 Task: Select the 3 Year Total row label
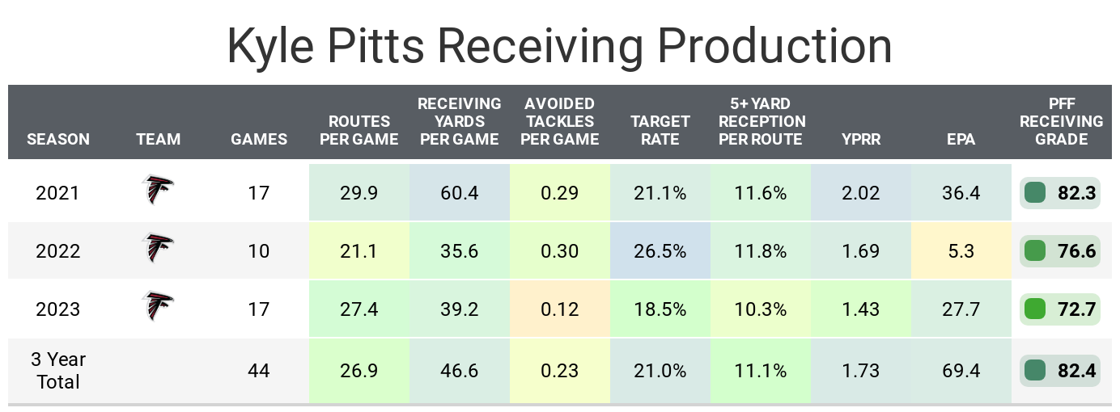click(x=58, y=371)
